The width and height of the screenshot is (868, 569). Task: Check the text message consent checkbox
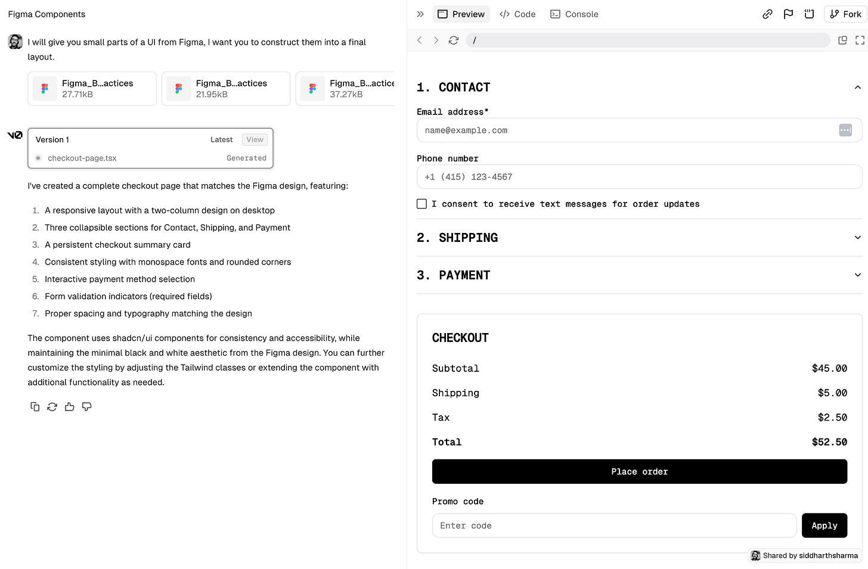[421, 204]
